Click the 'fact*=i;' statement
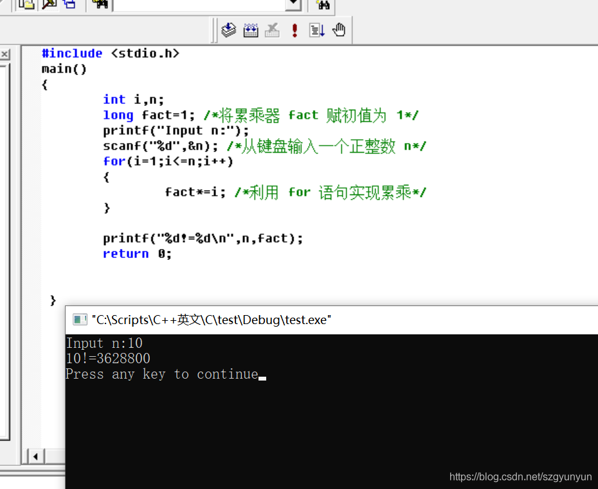Viewport: 598px width, 489px height. click(195, 192)
